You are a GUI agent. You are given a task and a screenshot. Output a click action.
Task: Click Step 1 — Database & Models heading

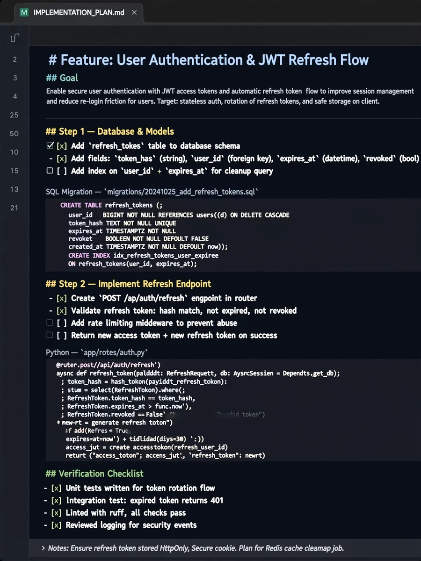tap(110, 131)
